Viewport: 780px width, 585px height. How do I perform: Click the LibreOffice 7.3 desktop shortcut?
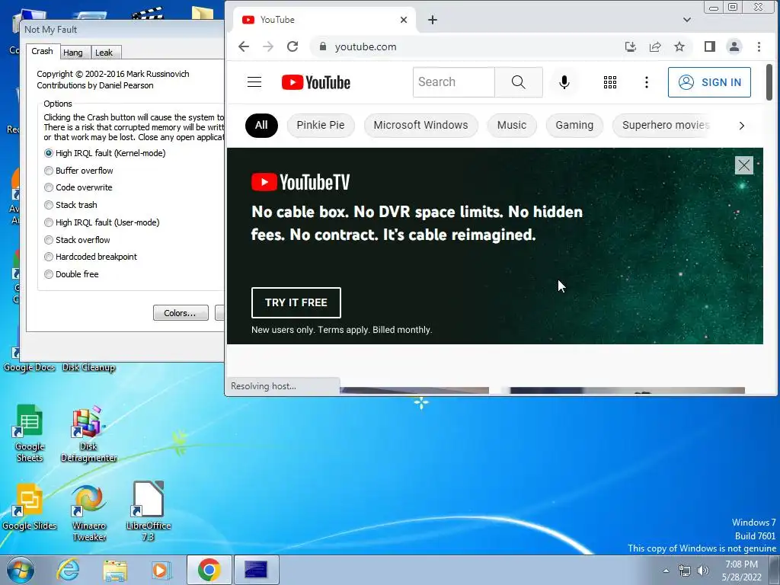pos(149,511)
